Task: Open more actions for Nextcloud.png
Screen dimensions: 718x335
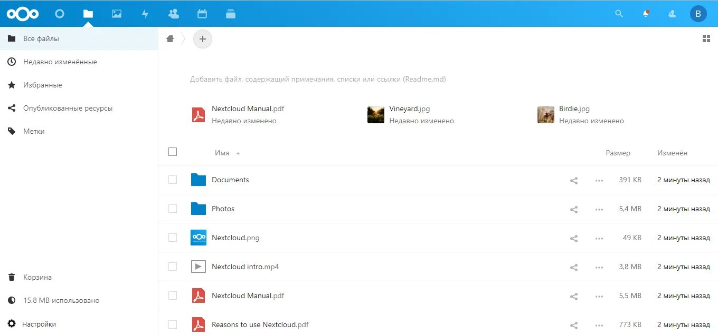Action: [x=599, y=238]
